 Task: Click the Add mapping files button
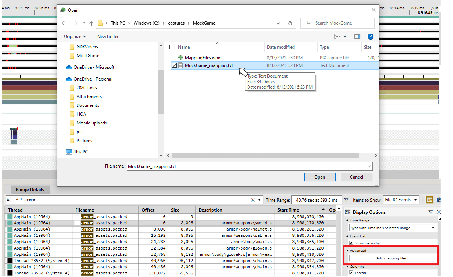(392, 258)
